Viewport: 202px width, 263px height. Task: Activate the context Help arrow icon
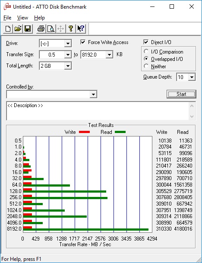pyautogui.click(x=81, y=29)
